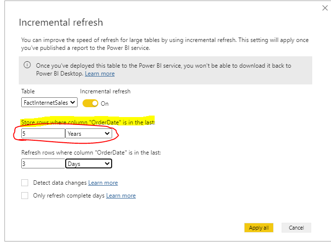Click the Incremental refresh dialog heading
The image size is (331, 242).
click(60, 23)
